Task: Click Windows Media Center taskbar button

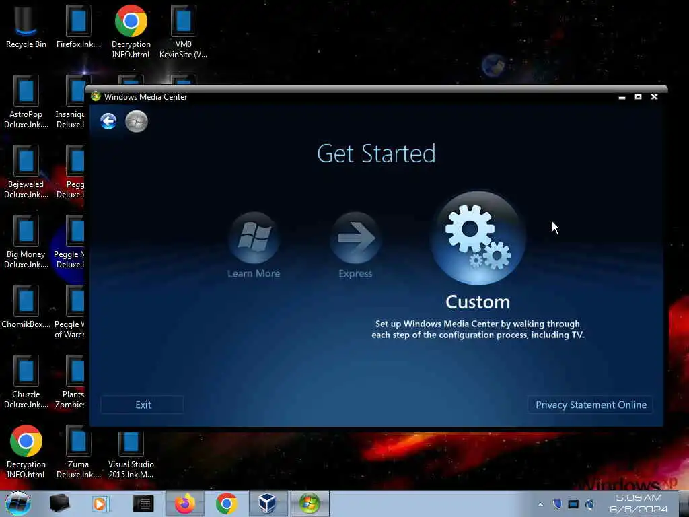Action: pyautogui.click(x=310, y=504)
